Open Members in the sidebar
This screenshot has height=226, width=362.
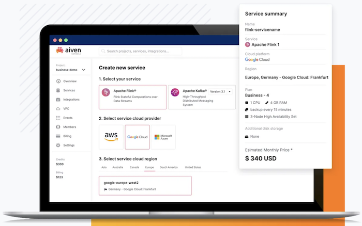(x=69, y=127)
